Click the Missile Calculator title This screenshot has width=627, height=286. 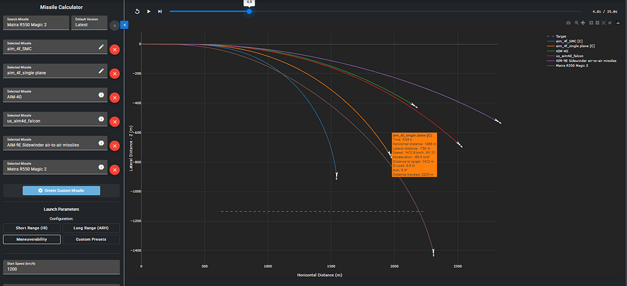pos(61,7)
